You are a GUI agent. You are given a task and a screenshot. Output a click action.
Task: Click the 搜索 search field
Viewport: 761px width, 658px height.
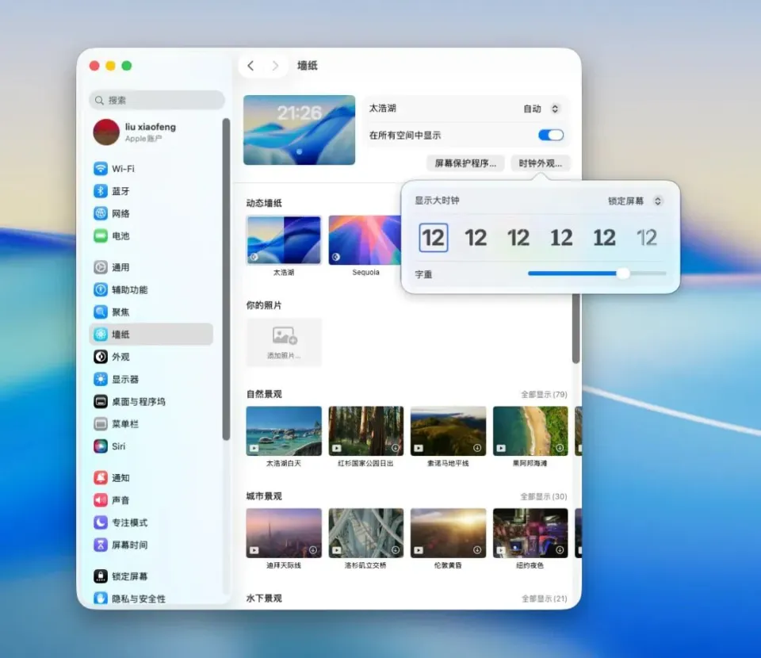click(x=157, y=100)
